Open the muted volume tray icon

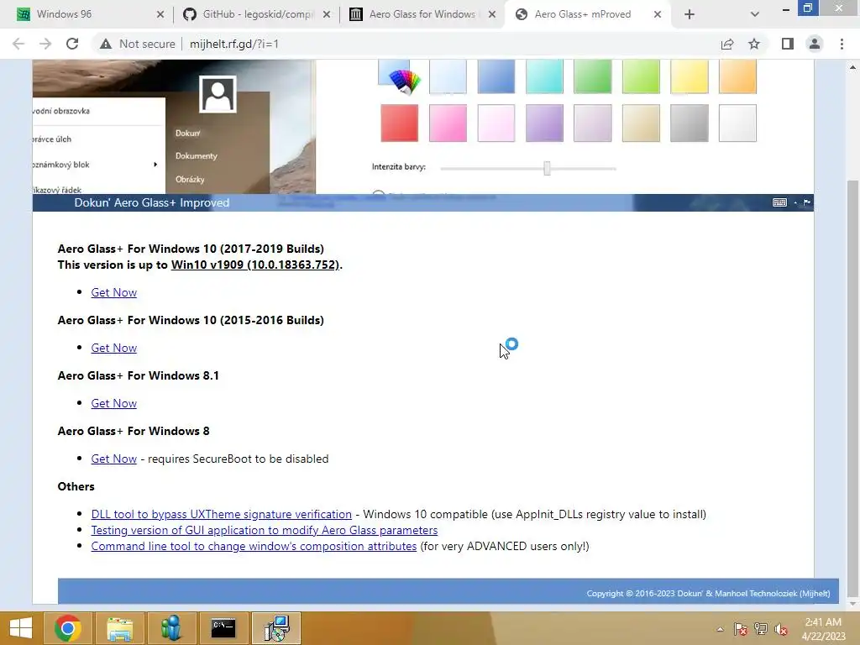point(781,629)
